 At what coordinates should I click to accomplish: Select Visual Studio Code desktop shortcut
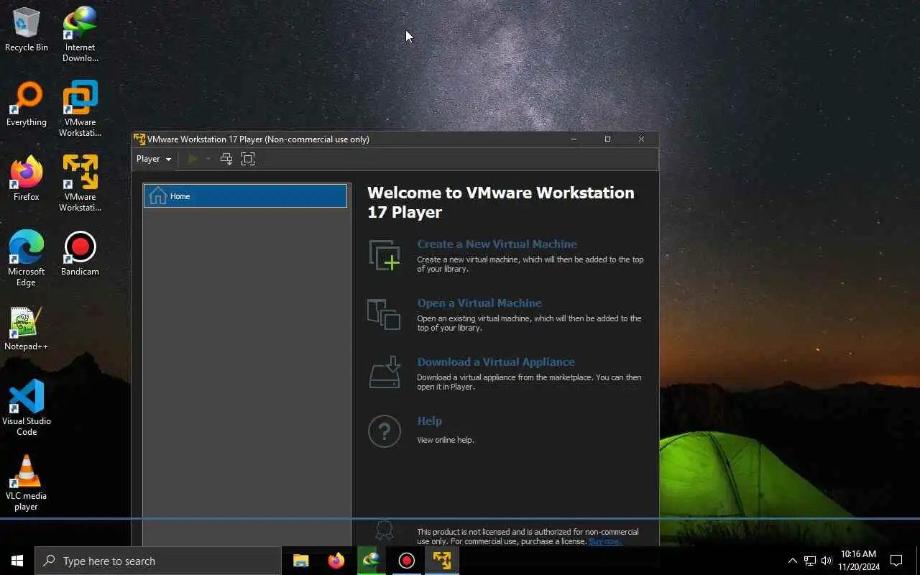point(27,408)
